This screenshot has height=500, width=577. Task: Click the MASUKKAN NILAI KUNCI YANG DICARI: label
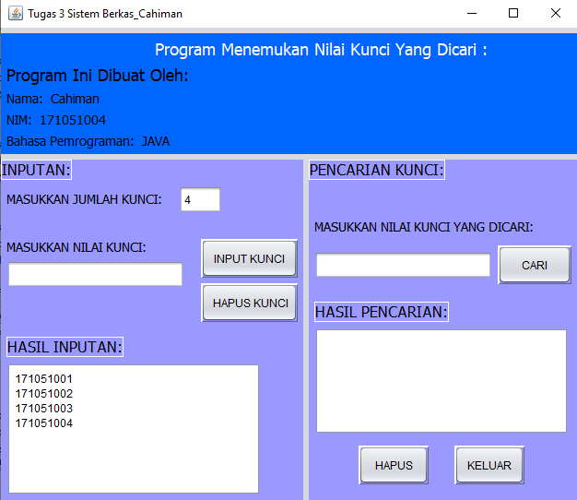coord(424,227)
